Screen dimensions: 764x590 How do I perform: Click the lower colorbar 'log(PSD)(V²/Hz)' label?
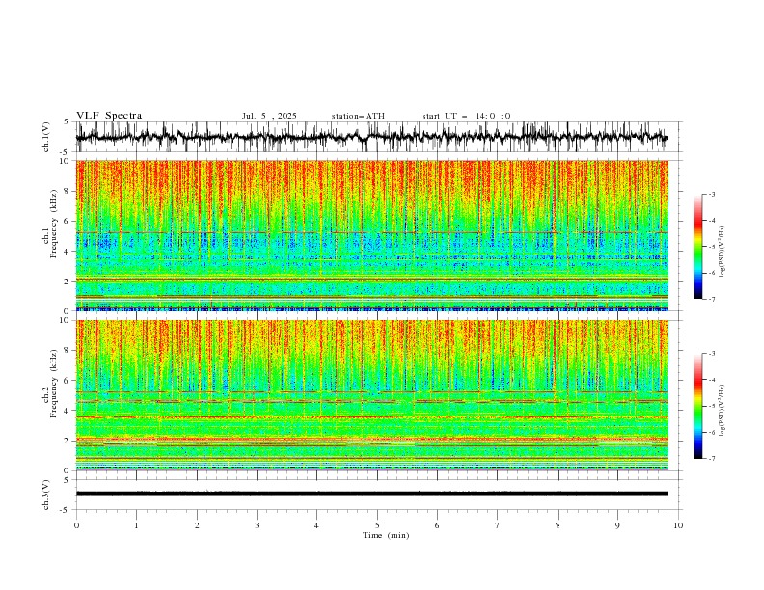coord(722,410)
